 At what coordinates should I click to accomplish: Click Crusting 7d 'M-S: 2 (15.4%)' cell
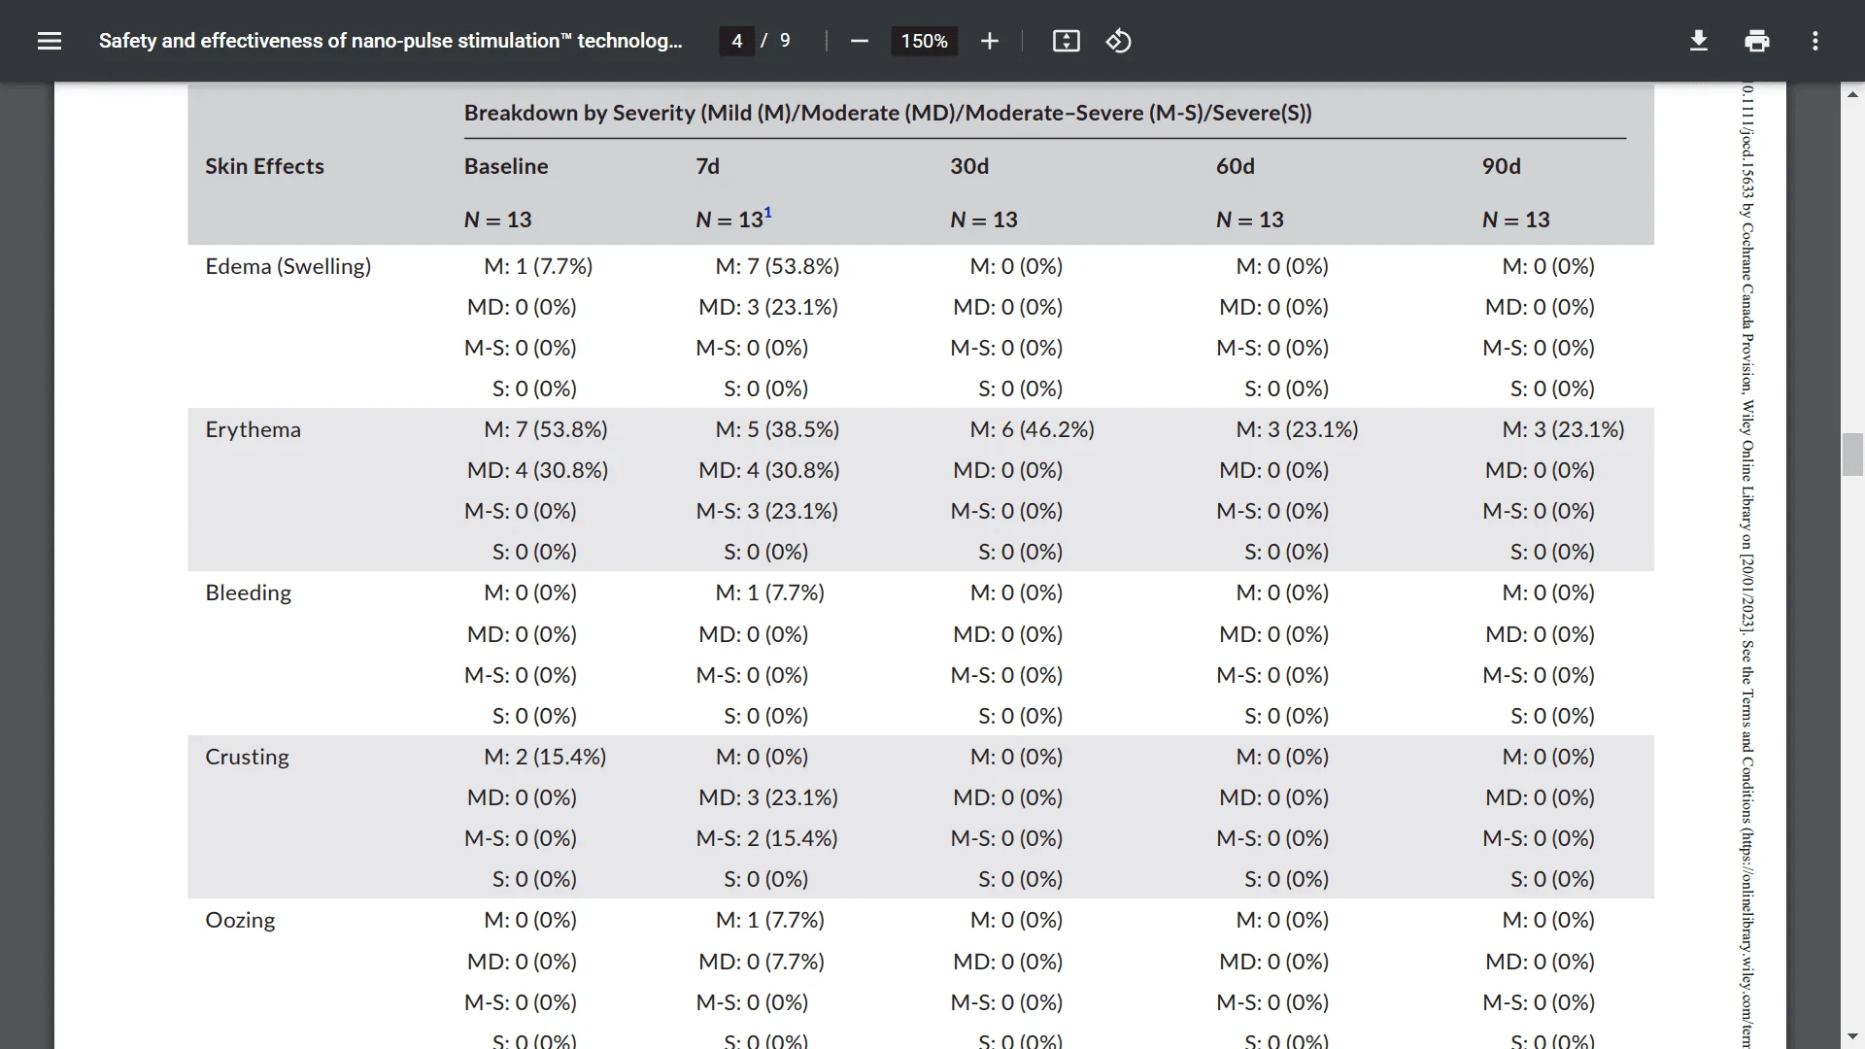(766, 838)
